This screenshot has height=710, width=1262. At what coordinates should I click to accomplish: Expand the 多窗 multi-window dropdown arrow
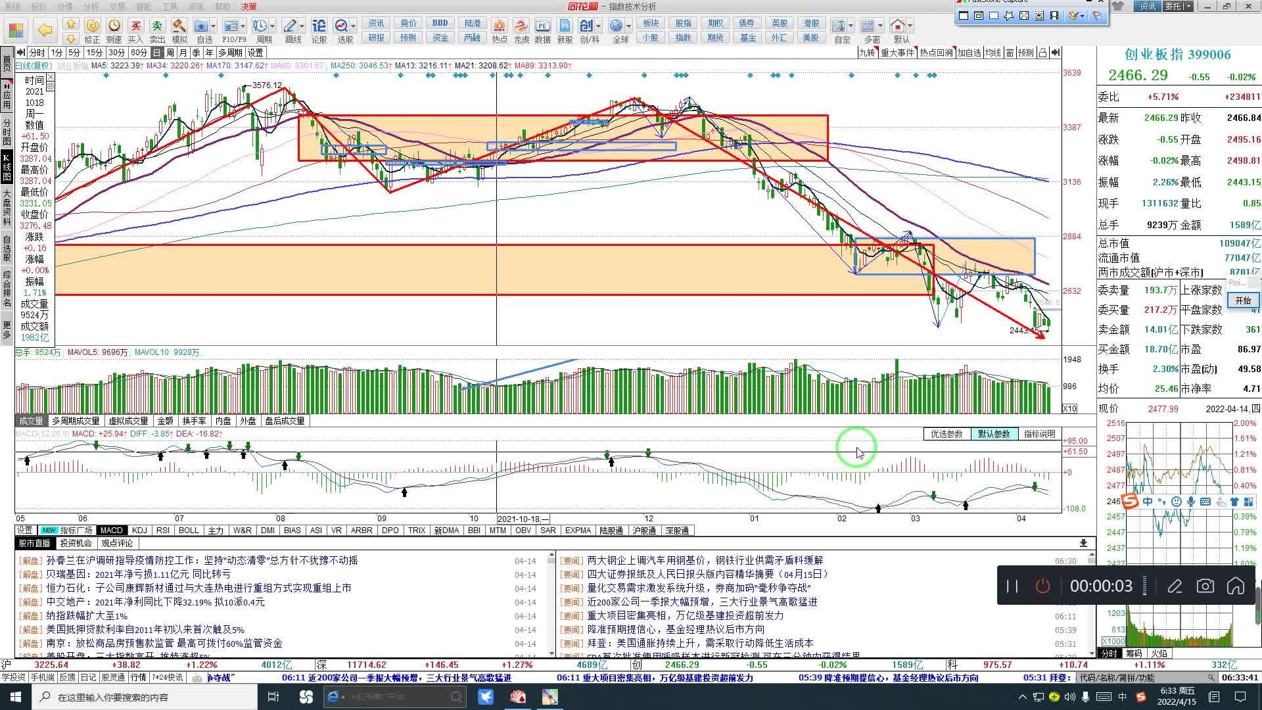[881, 26]
